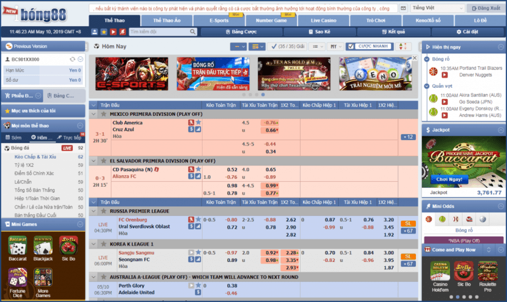Open the motorsport helmet icon in Mini Odds
The image size is (507, 302).
pos(469,219)
